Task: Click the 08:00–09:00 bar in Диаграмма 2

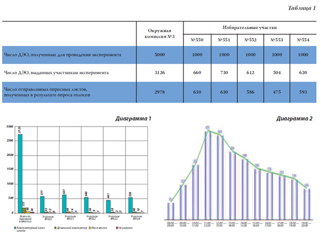Action: (171, 211)
